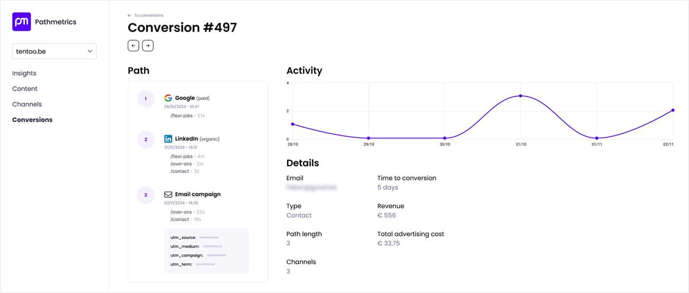This screenshot has height=293, width=689.
Task: Click the utm_source parameter row
Action: click(x=195, y=237)
